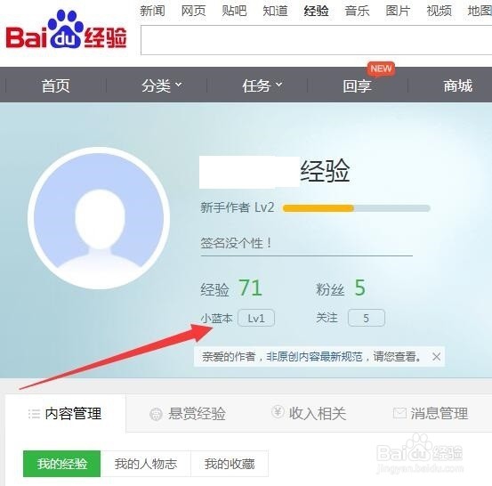
Task: Select 我的收藏 sub-tab
Action: [230, 464]
